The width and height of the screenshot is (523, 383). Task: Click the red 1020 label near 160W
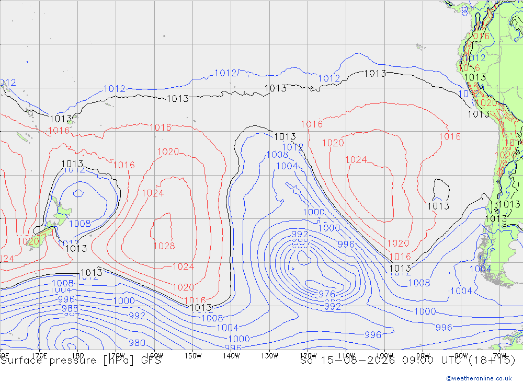tap(168, 152)
